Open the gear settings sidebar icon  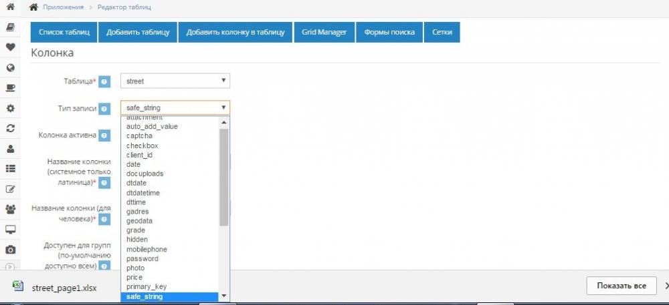point(10,109)
